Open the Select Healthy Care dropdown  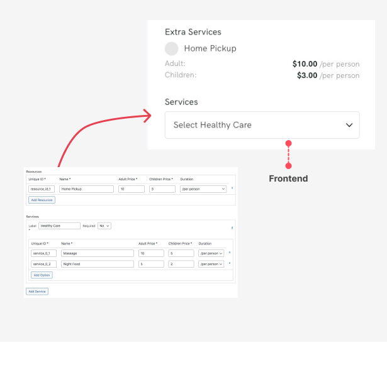point(262,125)
